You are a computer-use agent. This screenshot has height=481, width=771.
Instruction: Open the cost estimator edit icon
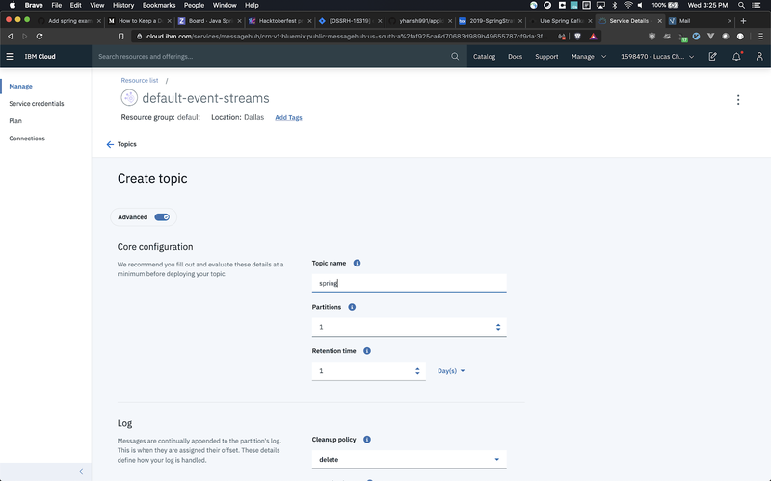712,57
